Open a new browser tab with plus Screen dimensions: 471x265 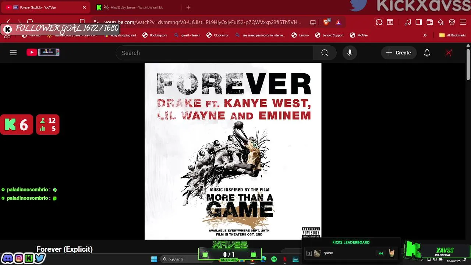pos(188,7)
